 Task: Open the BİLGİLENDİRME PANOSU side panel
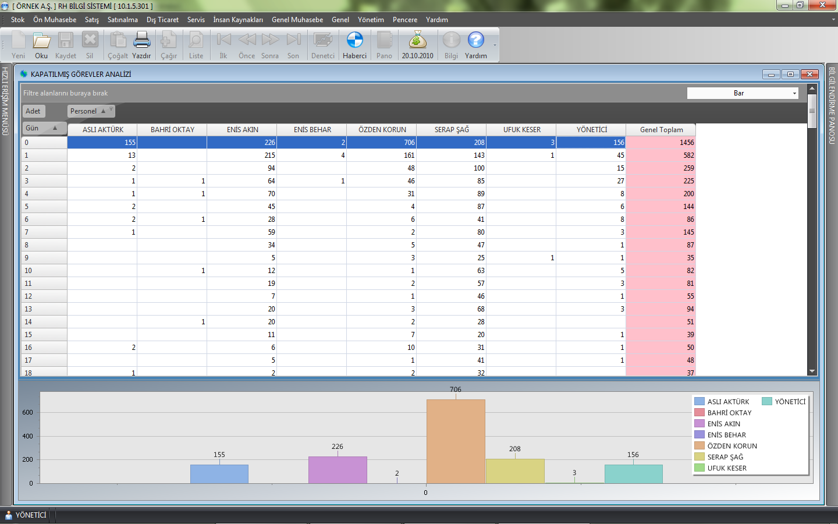pos(832,105)
